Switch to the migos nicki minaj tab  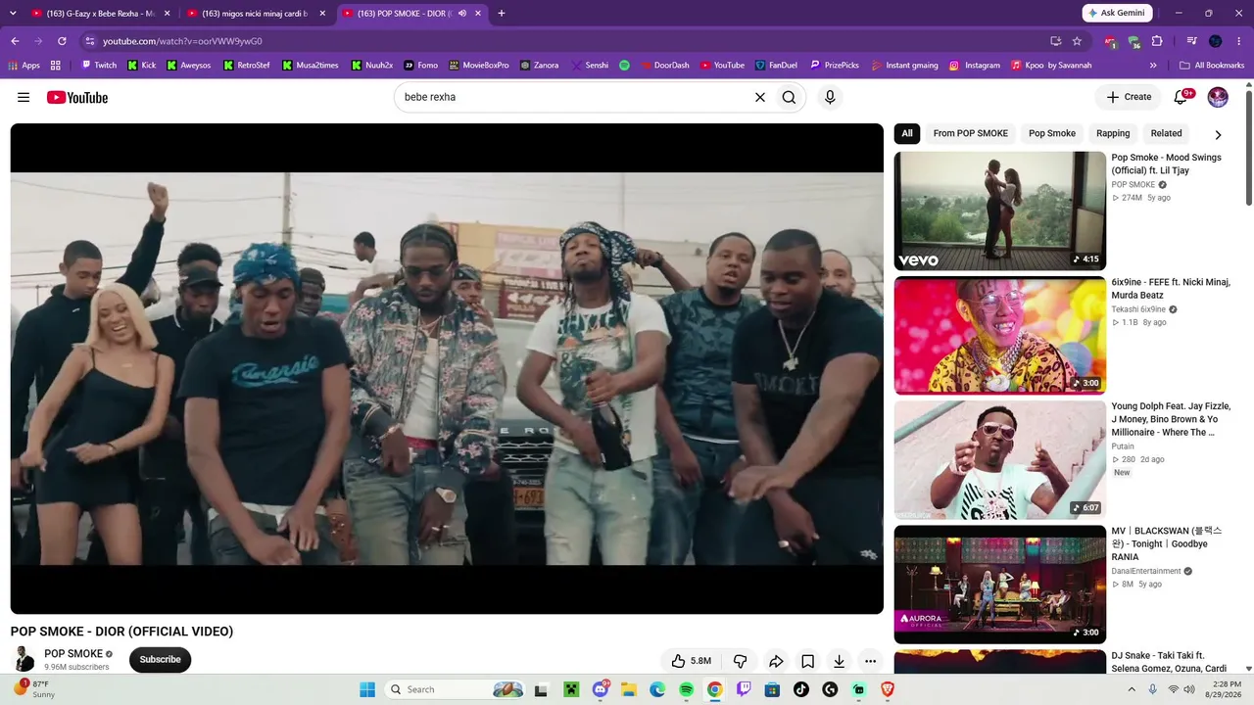[x=256, y=14]
